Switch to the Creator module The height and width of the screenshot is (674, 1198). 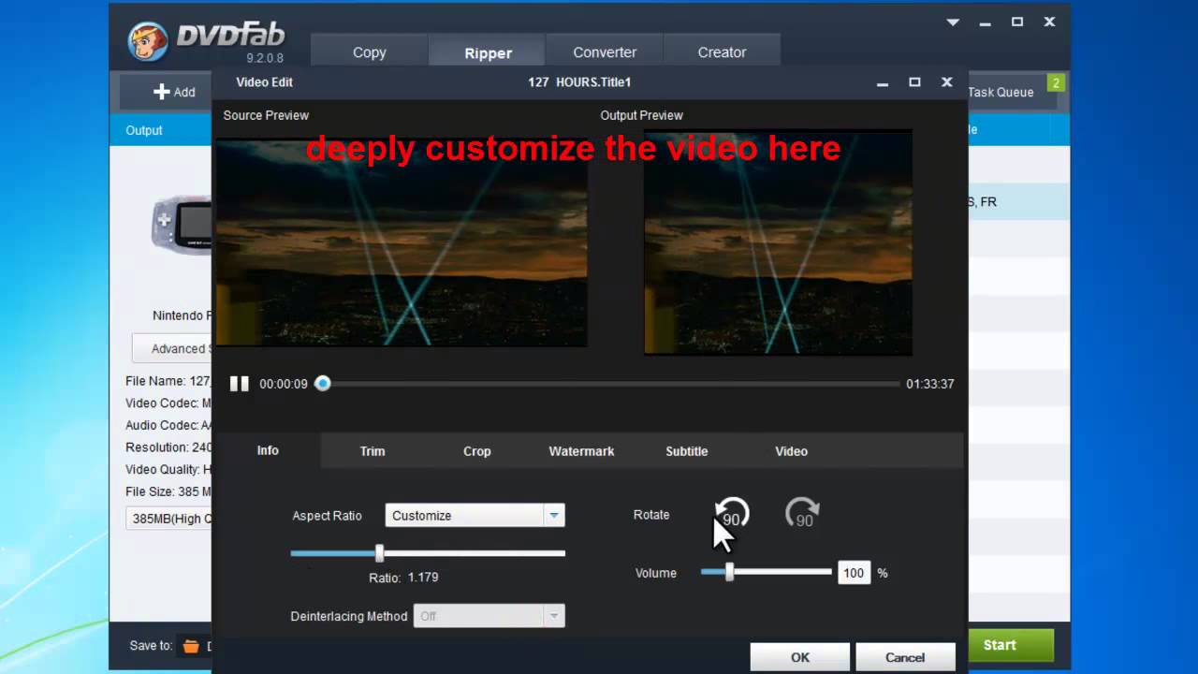pyautogui.click(x=722, y=52)
